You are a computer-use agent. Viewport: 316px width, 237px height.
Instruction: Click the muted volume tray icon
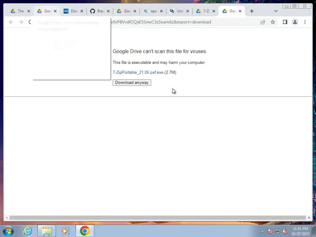coord(285,231)
